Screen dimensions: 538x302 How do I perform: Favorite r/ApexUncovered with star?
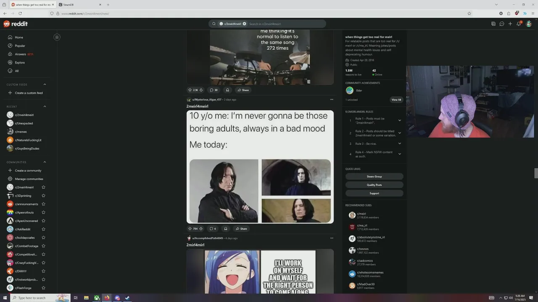43,221
